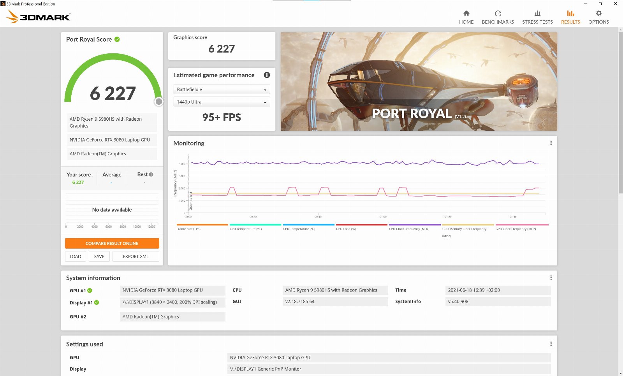Switch to the Benchmarks tab
Screen dimensions: 623x376
pos(498,18)
